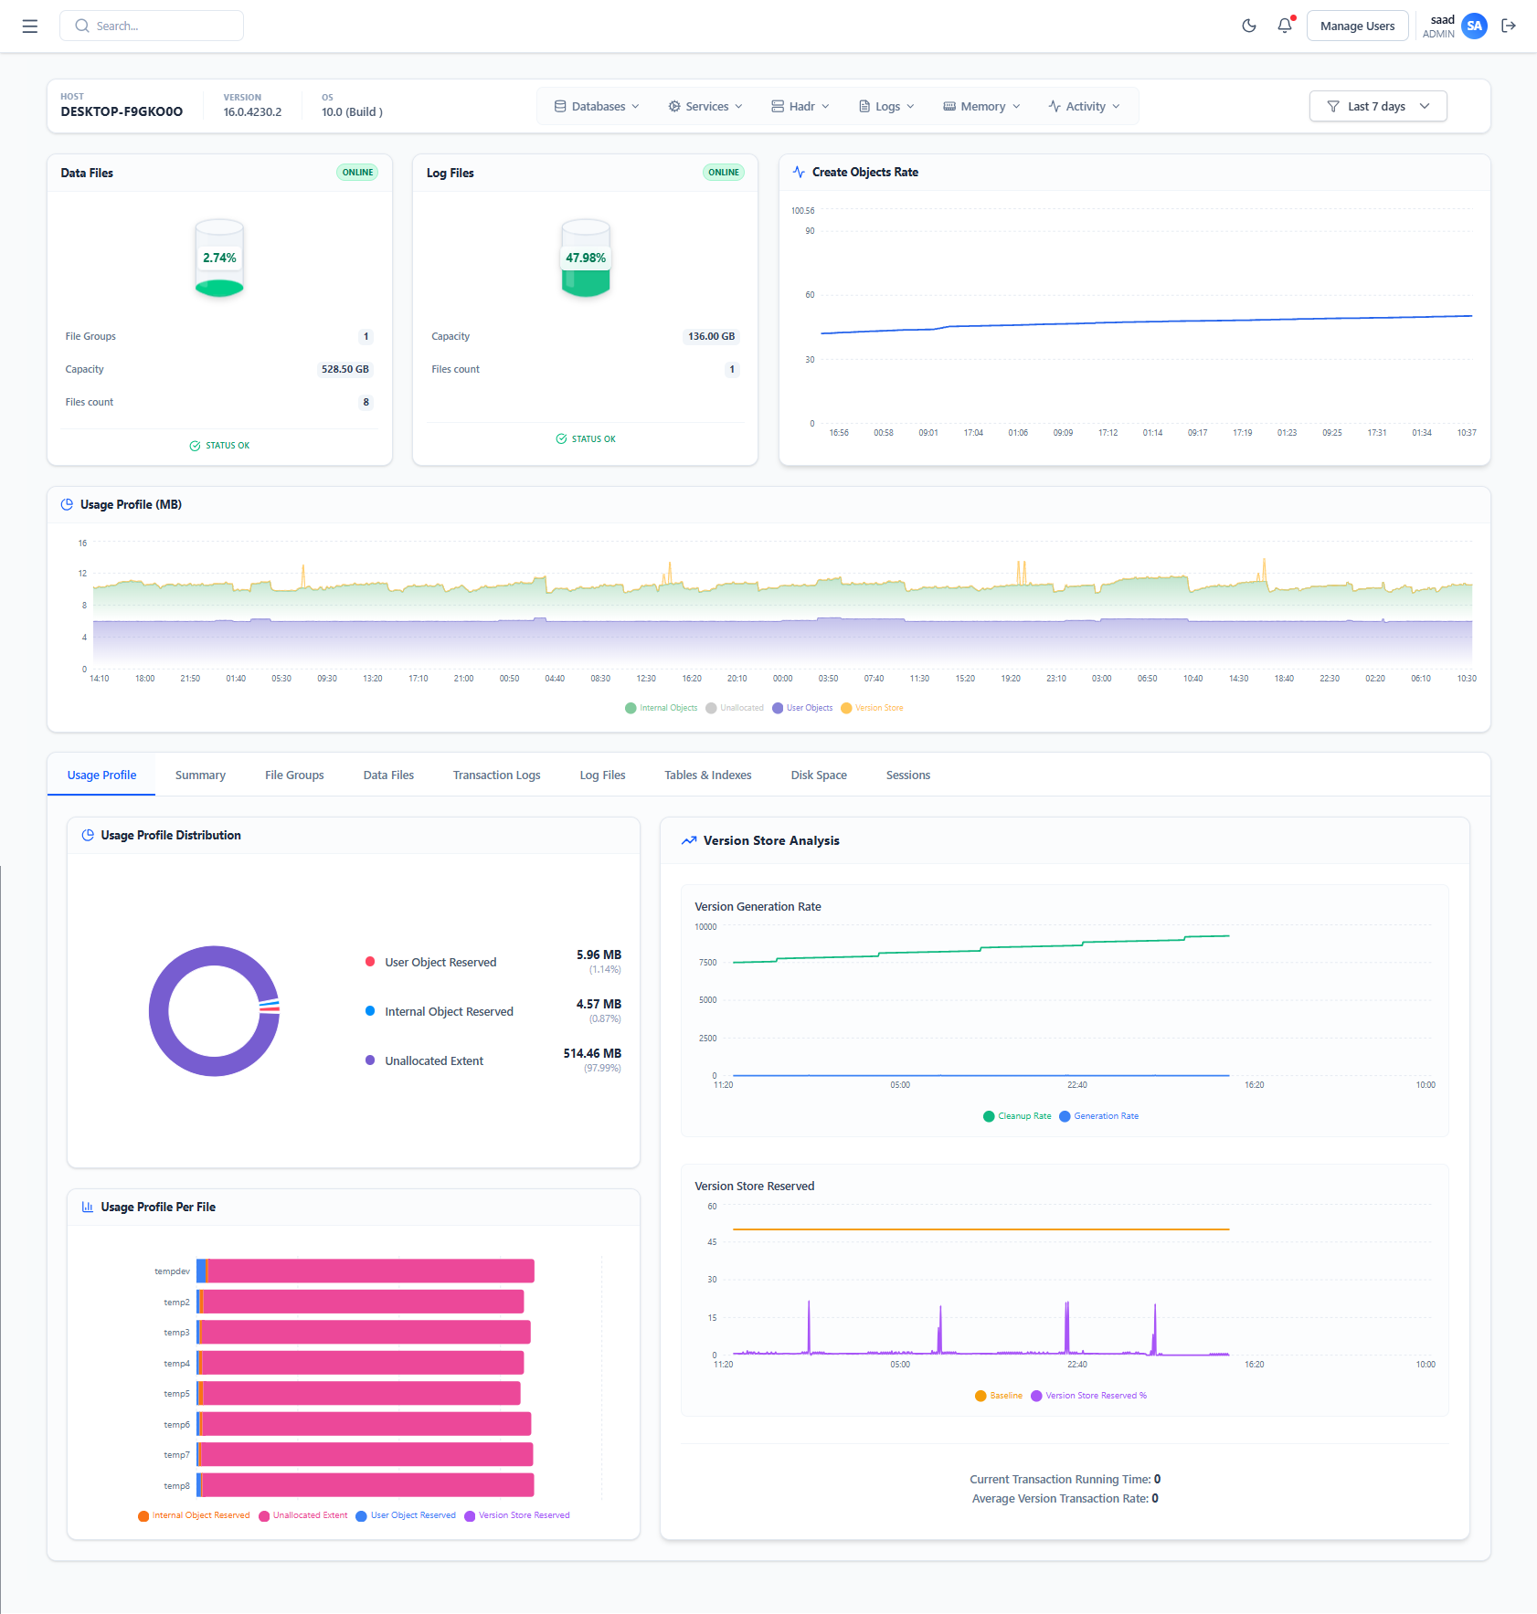Toggle the Cleanup Rate legend entry
Screen dimensions: 1537x1614
[1017, 1115]
